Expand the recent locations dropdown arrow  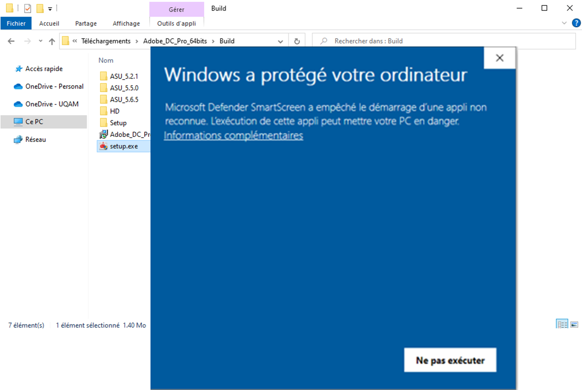41,41
